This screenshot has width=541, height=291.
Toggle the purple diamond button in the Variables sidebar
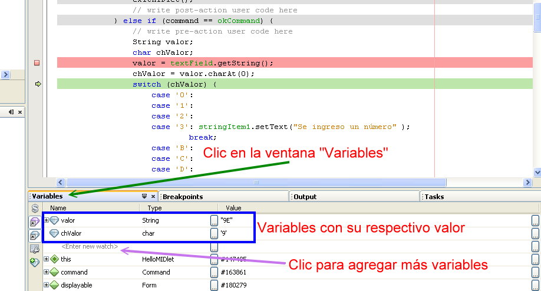(35, 222)
